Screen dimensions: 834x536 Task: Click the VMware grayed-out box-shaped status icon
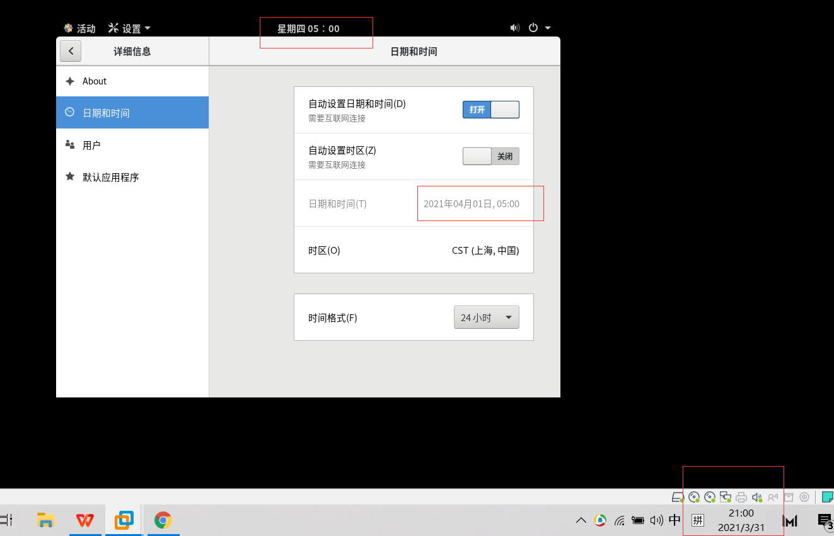[x=789, y=497]
